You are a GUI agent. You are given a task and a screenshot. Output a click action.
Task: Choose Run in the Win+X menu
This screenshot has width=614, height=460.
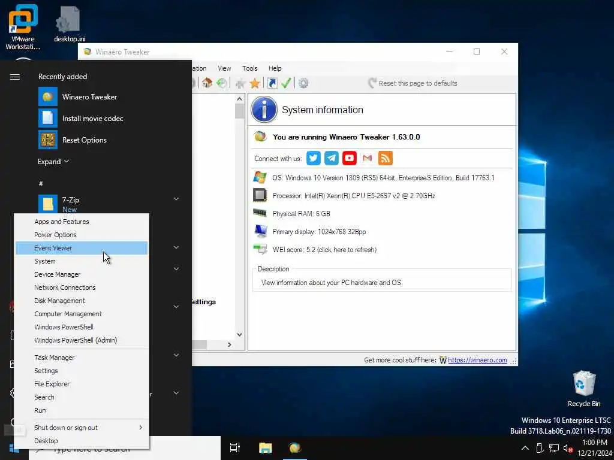click(x=82, y=410)
